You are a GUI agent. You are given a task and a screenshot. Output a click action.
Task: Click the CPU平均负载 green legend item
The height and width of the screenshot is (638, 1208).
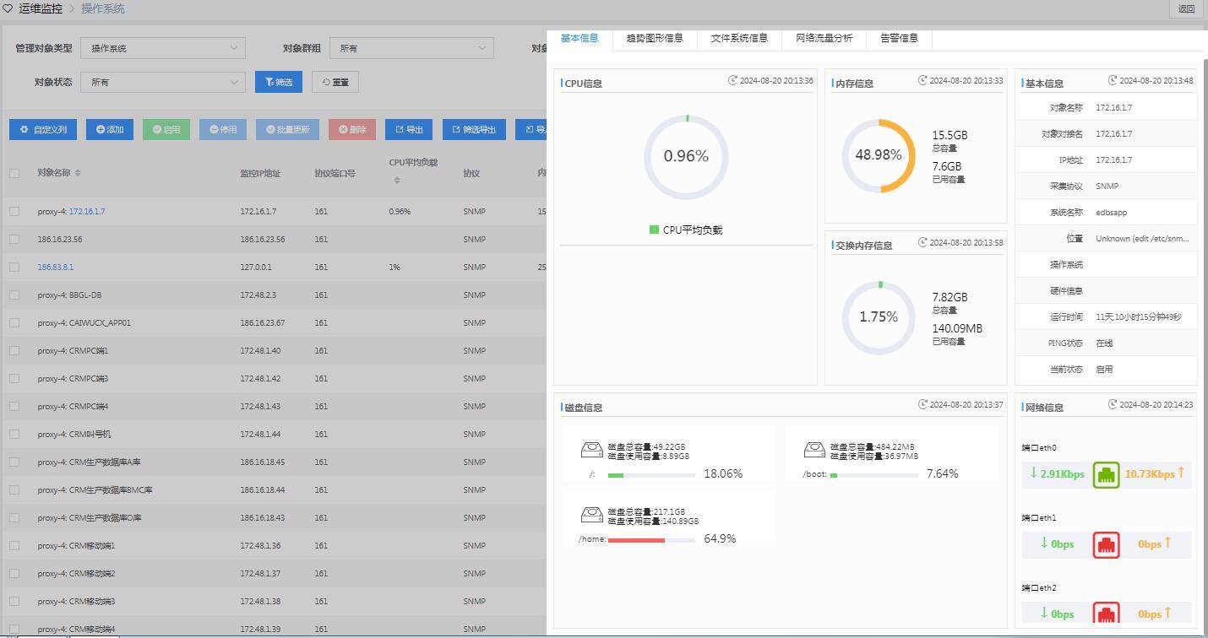coord(685,230)
